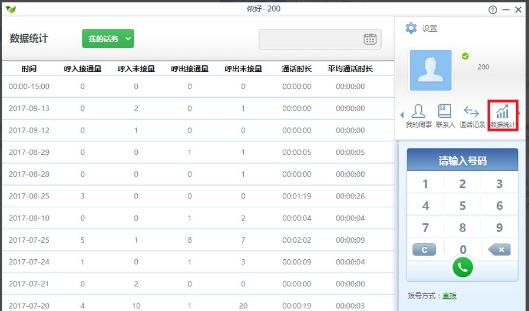Select the 2017-07-25 table row
The image size is (529, 311).
[x=197, y=240]
